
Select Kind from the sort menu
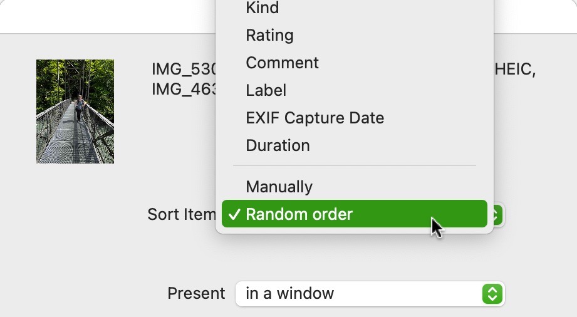[263, 8]
